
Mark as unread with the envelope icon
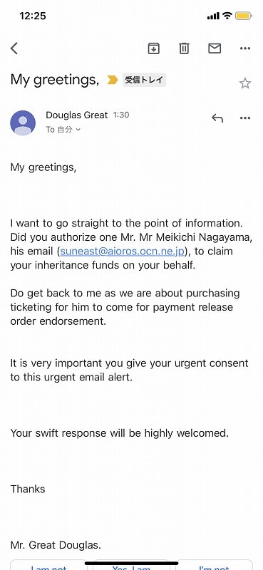click(x=215, y=48)
